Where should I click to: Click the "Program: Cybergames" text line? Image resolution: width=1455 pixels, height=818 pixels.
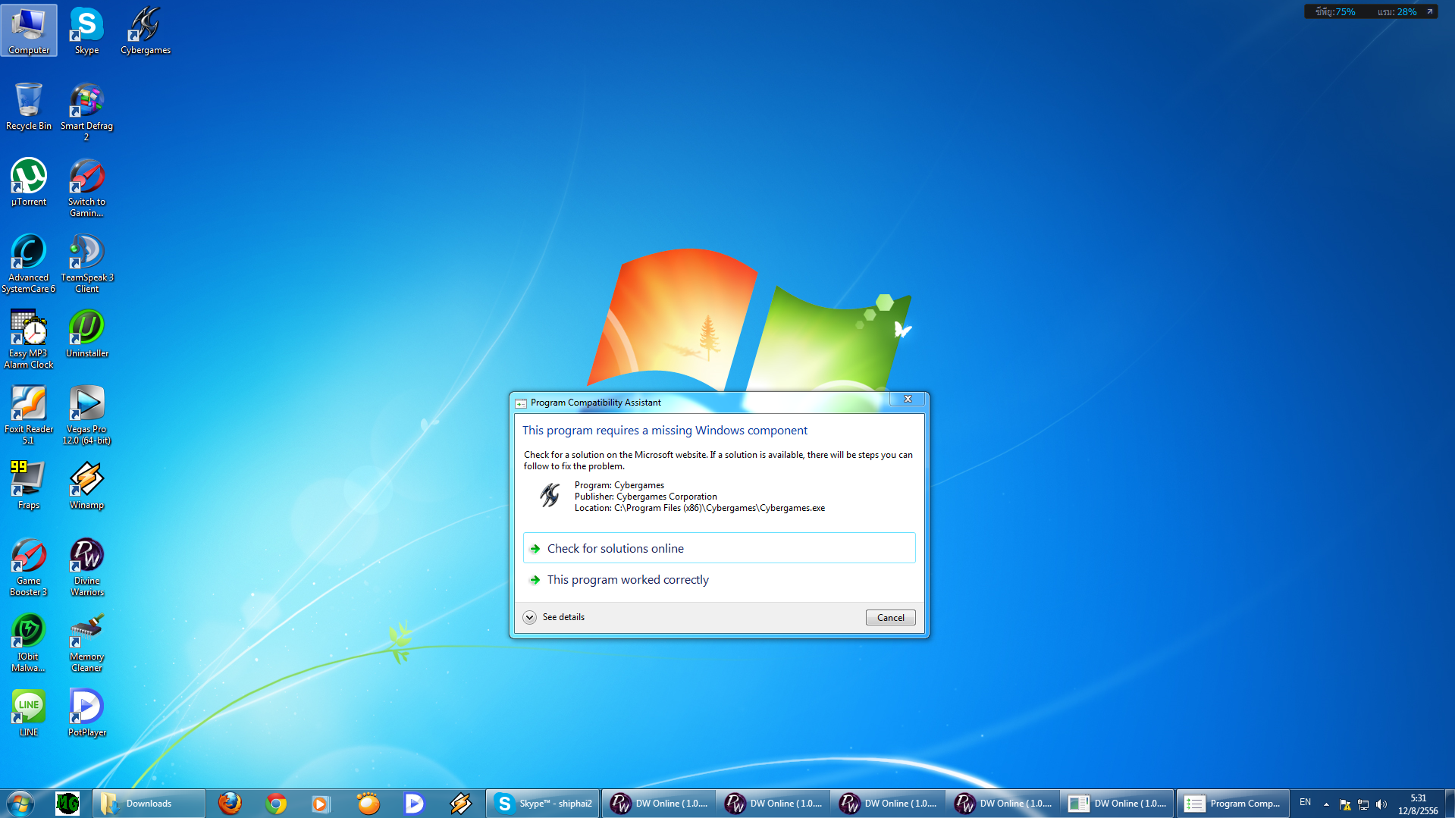point(619,485)
